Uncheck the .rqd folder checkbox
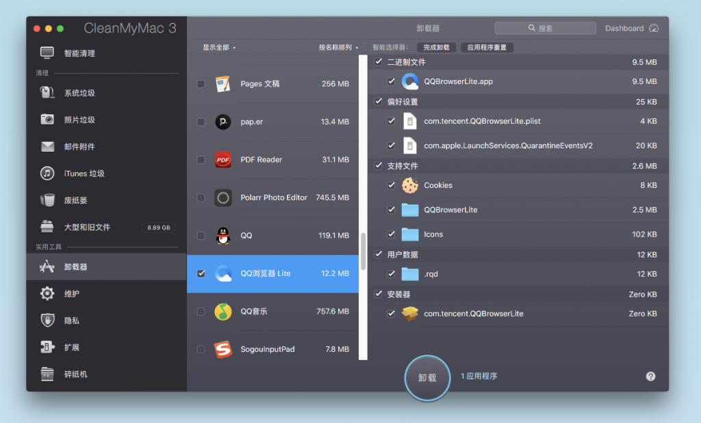Image resolution: width=701 pixels, height=423 pixels. pyautogui.click(x=391, y=274)
